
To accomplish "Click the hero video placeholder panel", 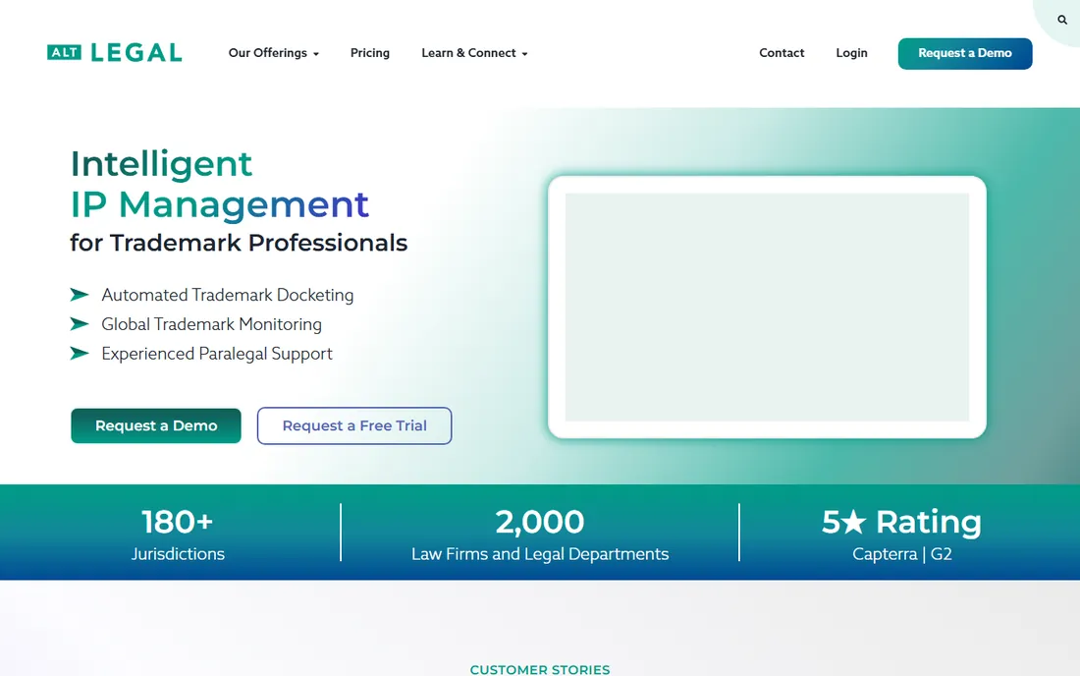I will [768, 308].
